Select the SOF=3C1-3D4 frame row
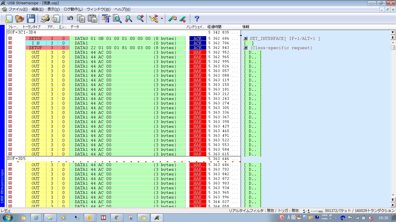This screenshot has width=396, height=222. [x=123, y=32]
